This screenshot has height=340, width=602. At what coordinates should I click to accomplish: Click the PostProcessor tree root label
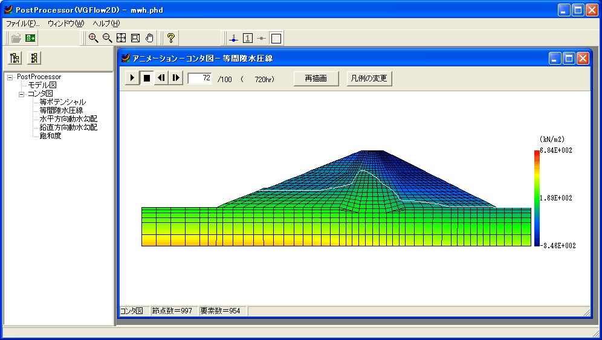tap(39, 77)
